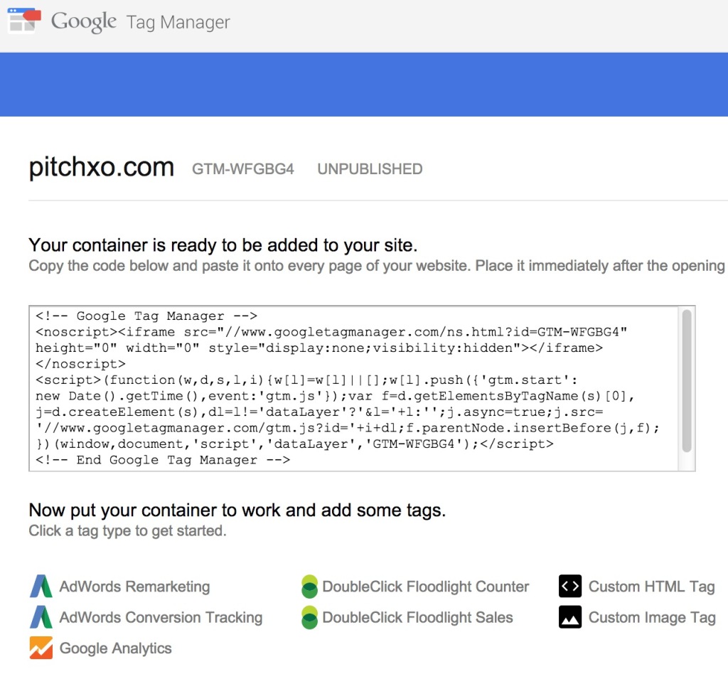The image size is (728, 674).
Task: Click the Custom HTML Tag code icon
Action: [x=570, y=587]
